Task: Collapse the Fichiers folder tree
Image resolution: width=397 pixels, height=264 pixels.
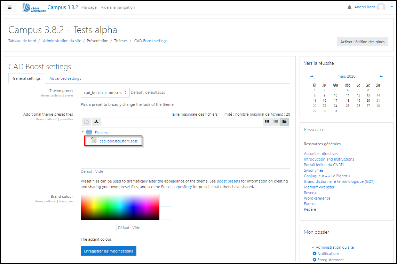Action: (x=83, y=132)
